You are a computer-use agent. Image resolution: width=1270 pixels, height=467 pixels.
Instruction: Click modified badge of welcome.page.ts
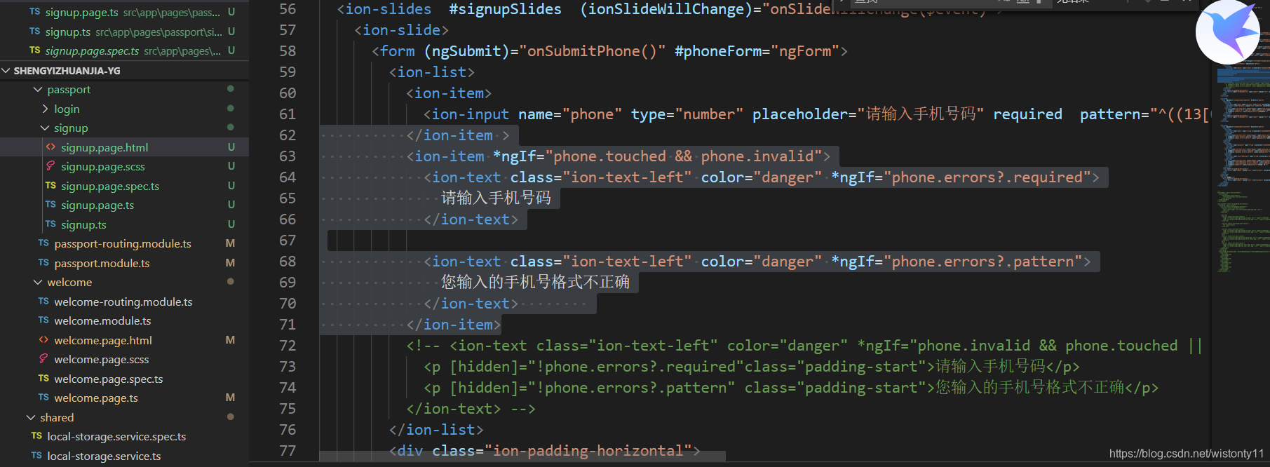click(230, 398)
